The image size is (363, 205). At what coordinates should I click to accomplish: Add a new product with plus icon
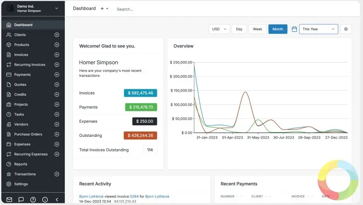(x=57, y=45)
